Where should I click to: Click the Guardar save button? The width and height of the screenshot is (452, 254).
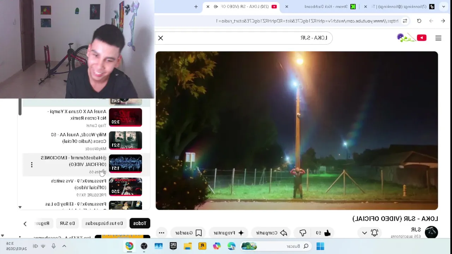coord(189,233)
